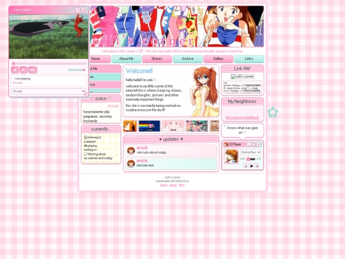
Task: Open the Archive navigation tab
Action: tap(188, 59)
